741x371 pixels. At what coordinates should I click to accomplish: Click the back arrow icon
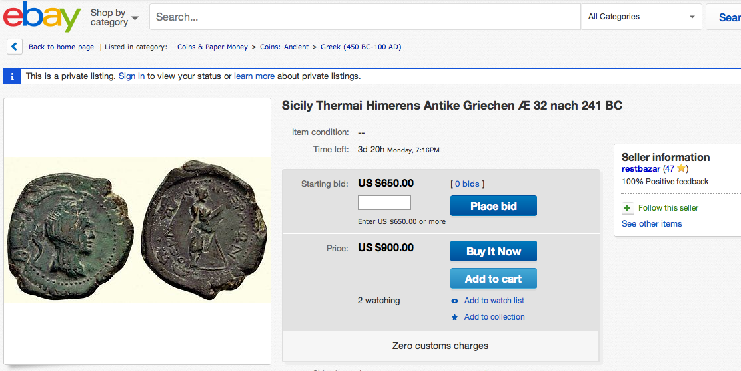click(15, 47)
